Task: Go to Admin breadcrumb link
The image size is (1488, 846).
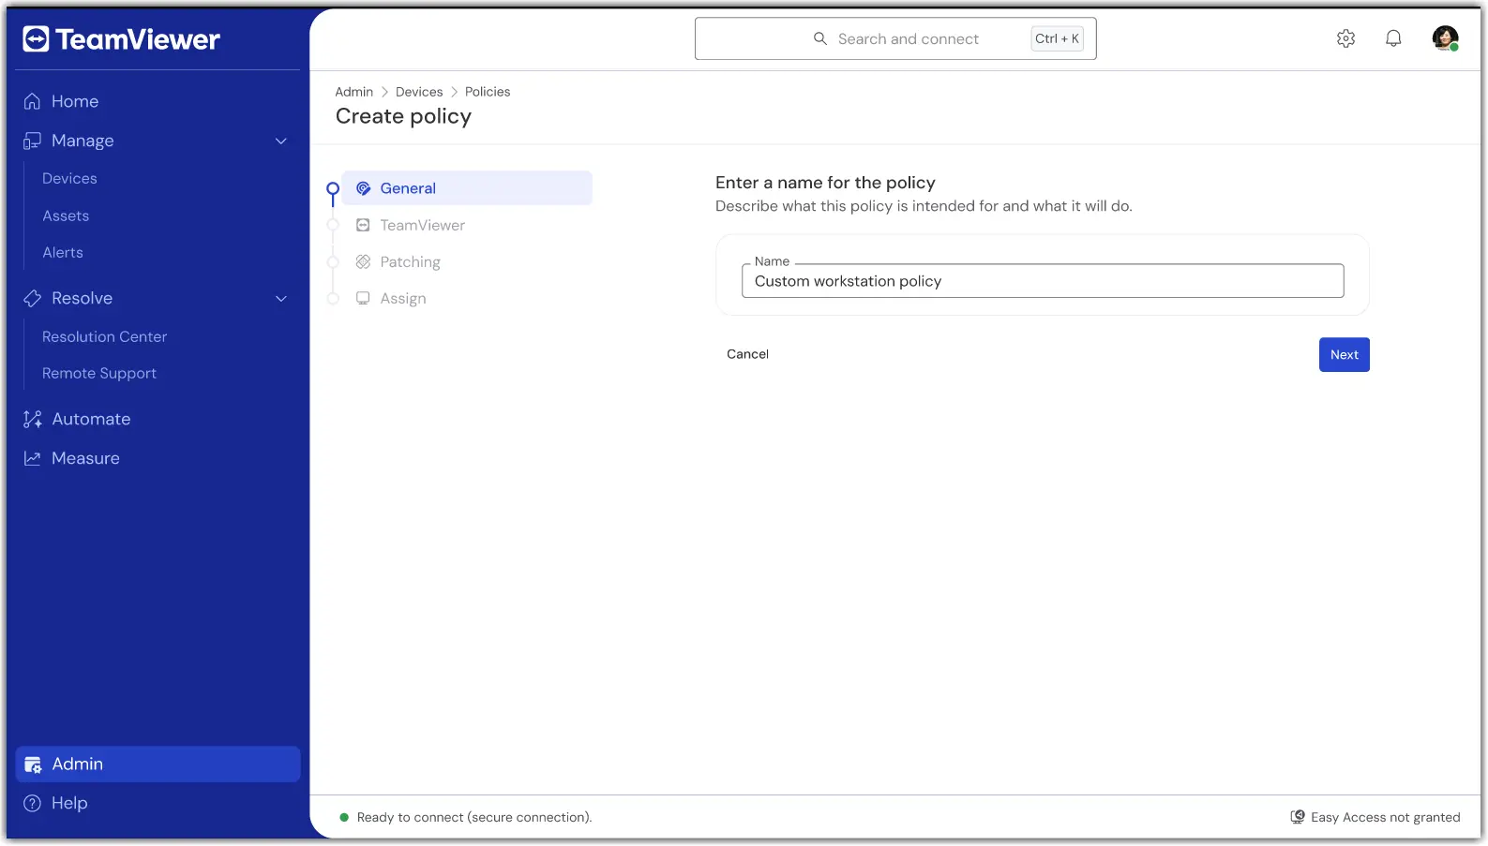Action: coord(354,92)
